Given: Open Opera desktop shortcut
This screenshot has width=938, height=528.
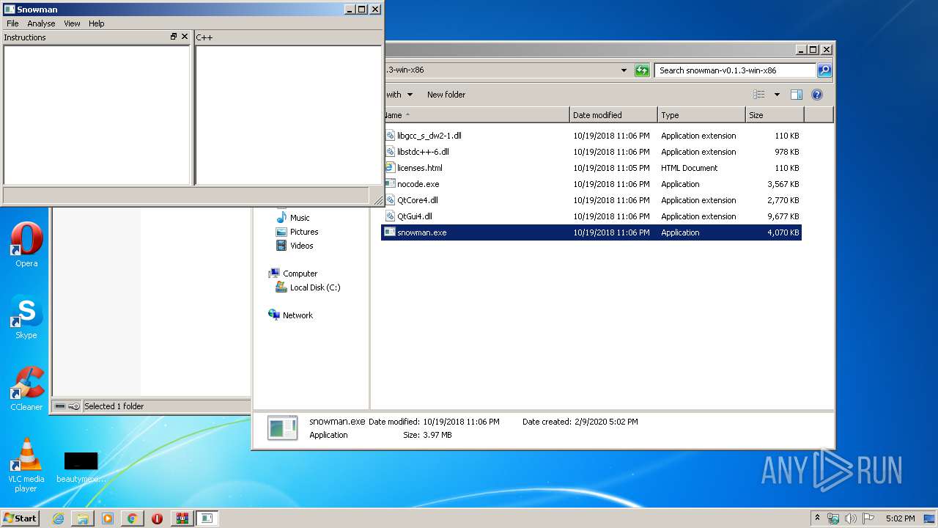Looking at the screenshot, I should 26,245.
